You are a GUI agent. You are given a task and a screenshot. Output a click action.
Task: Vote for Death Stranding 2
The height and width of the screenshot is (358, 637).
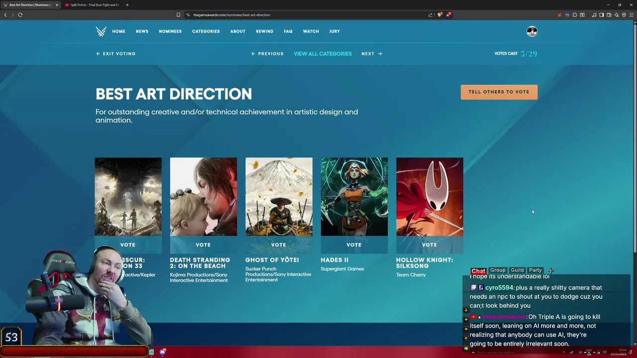[x=203, y=245]
